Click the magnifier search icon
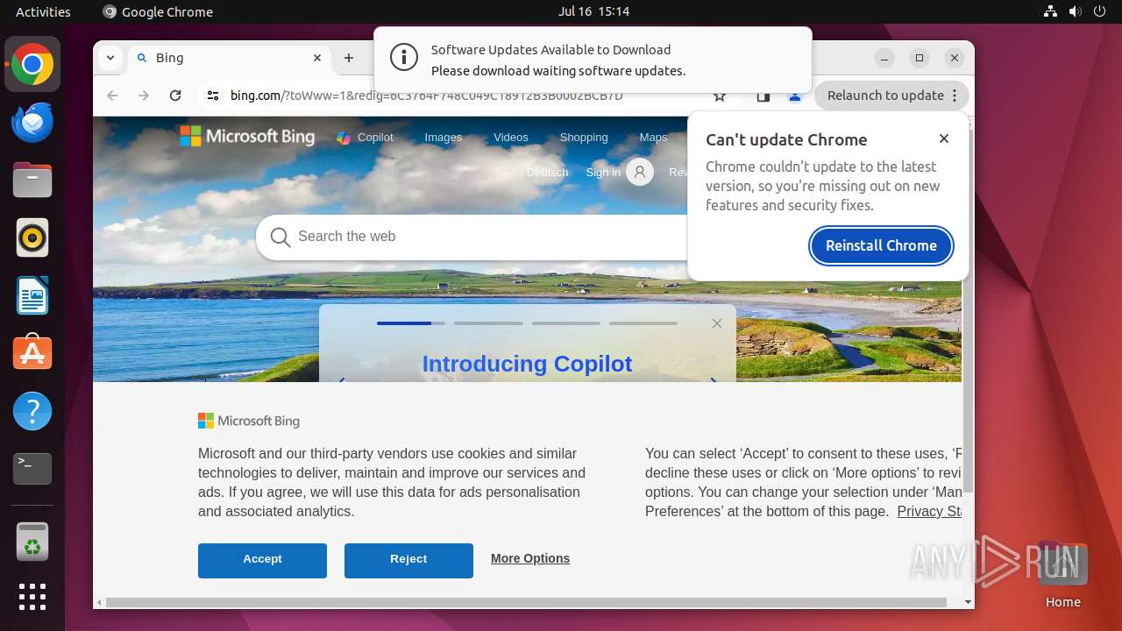This screenshot has width=1122, height=631. click(x=280, y=238)
